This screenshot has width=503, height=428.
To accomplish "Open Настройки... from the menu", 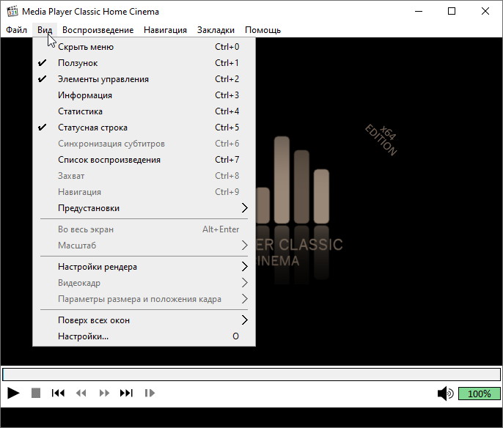I will [144, 336].
